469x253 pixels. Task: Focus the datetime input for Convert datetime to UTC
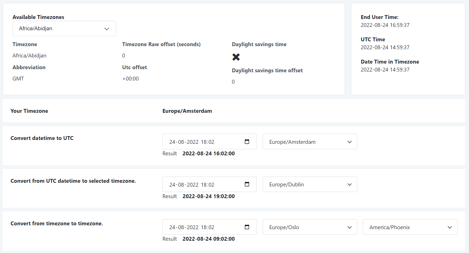(x=209, y=141)
